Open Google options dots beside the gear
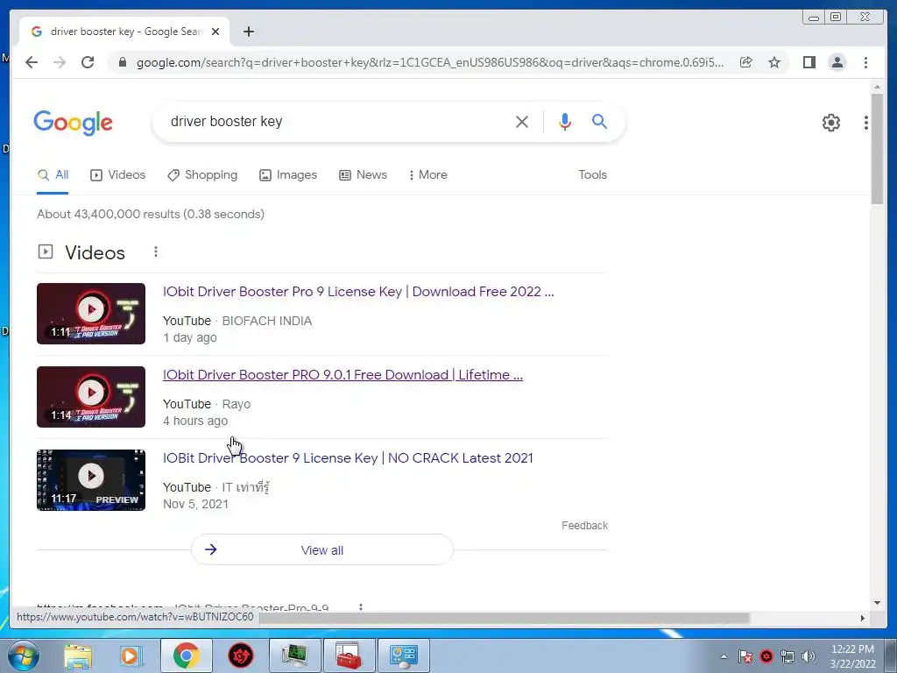 [x=866, y=123]
